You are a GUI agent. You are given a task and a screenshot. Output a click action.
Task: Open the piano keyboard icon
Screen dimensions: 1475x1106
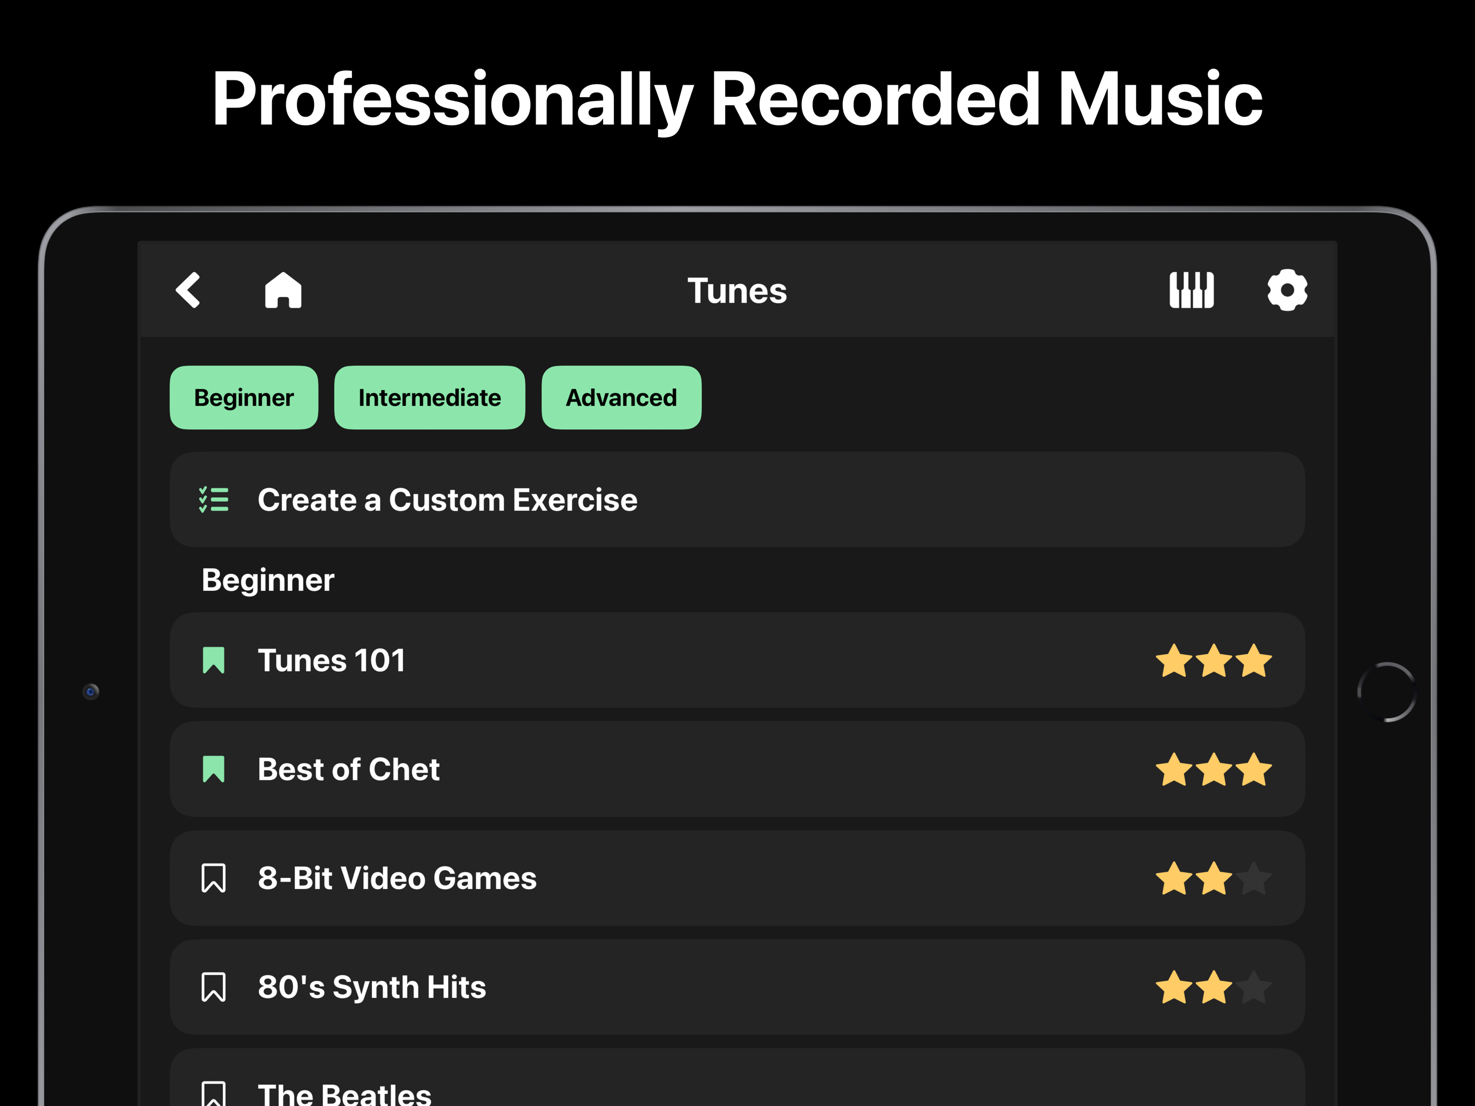click(x=1191, y=290)
